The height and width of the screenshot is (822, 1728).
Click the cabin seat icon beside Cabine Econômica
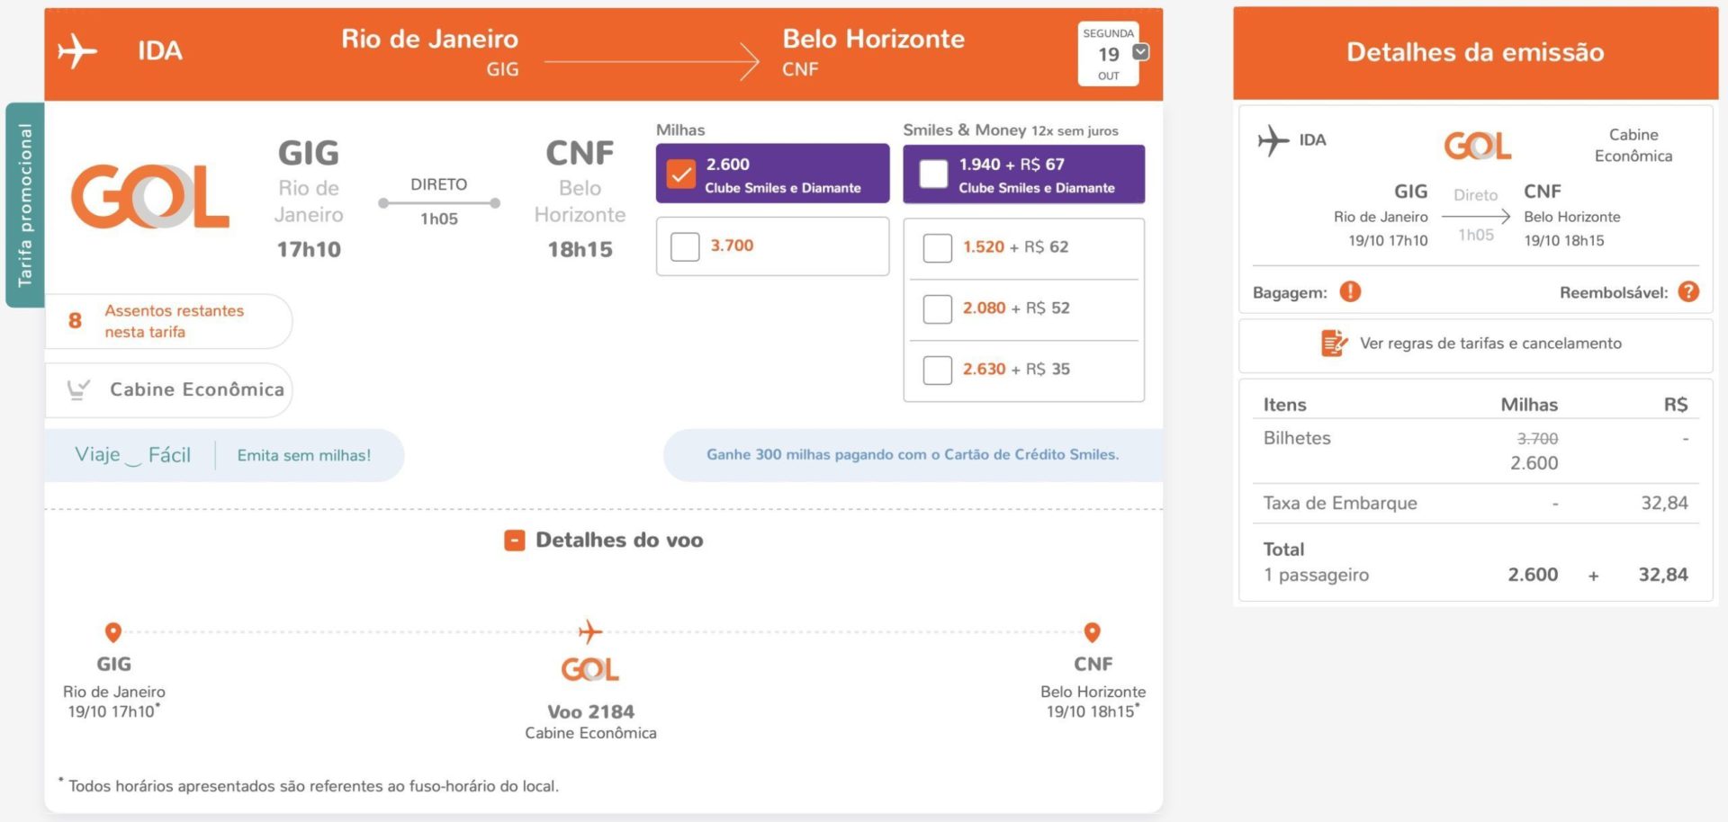(x=79, y=389)
